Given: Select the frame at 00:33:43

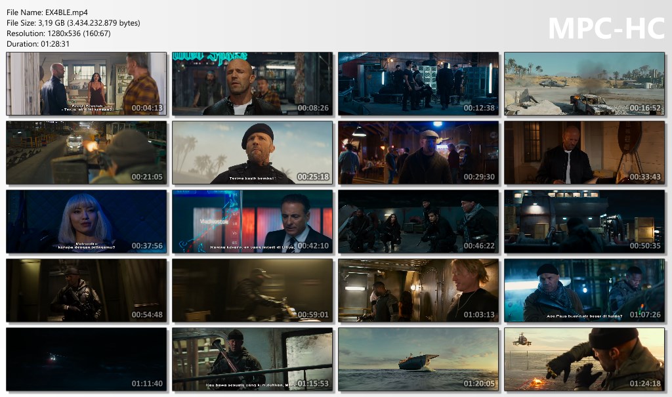Looking at the screenshot, I should point(585,153).
